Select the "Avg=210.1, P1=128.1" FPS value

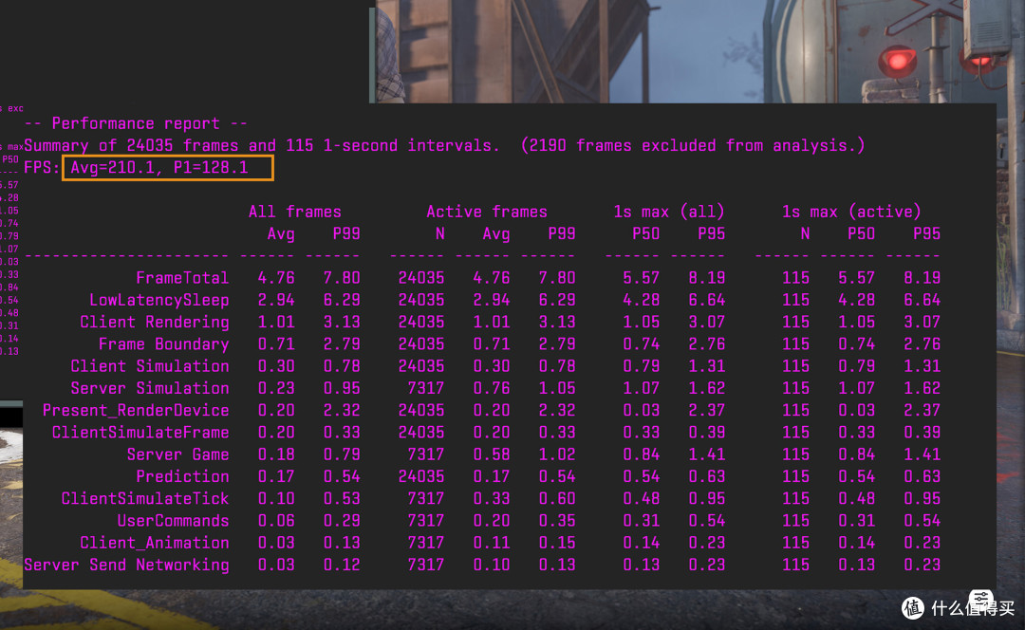[159, 167]
